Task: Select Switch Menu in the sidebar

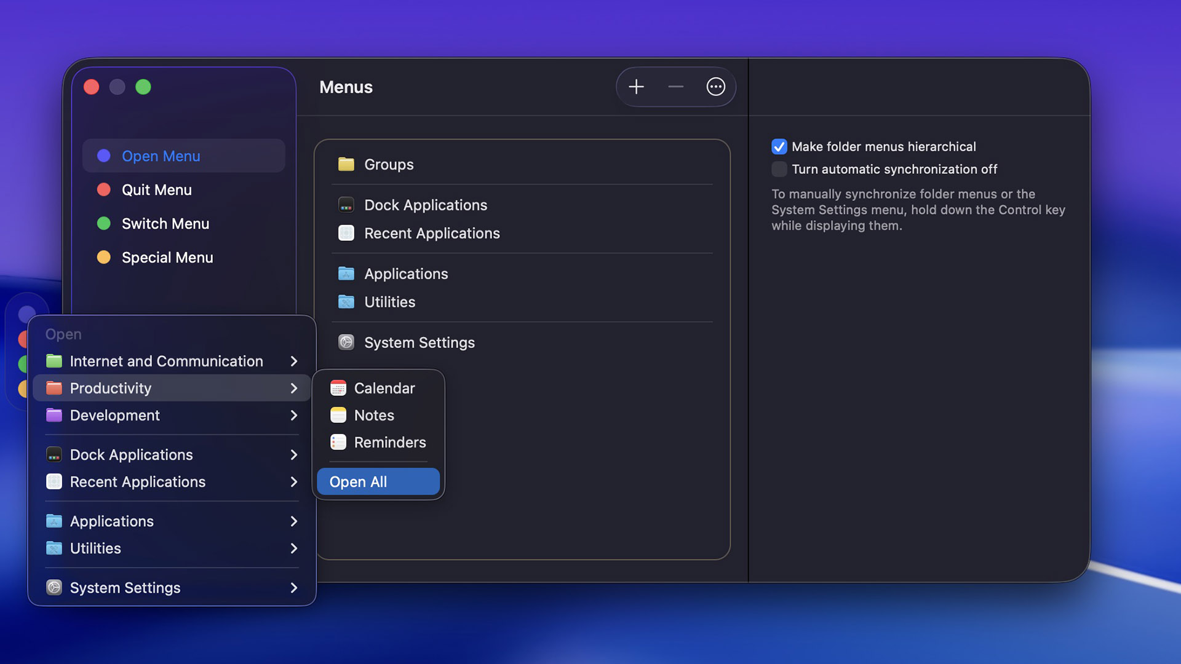Action: [x=183, y=223]
